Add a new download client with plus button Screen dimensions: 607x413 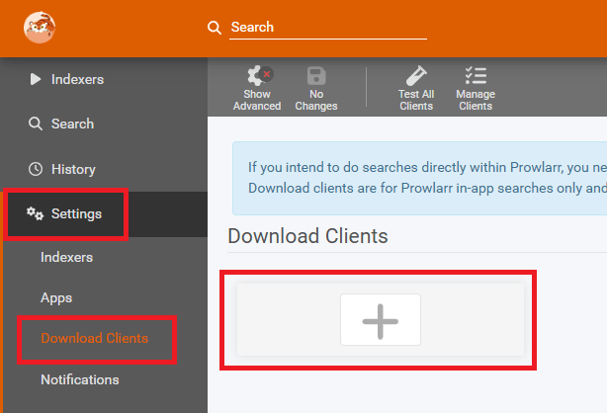click(381, 320)
